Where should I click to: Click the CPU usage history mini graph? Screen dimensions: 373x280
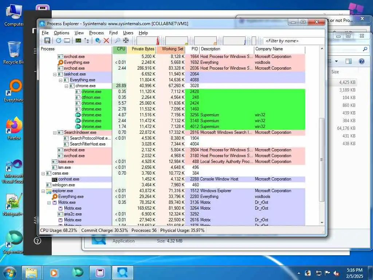coord(148,41)
